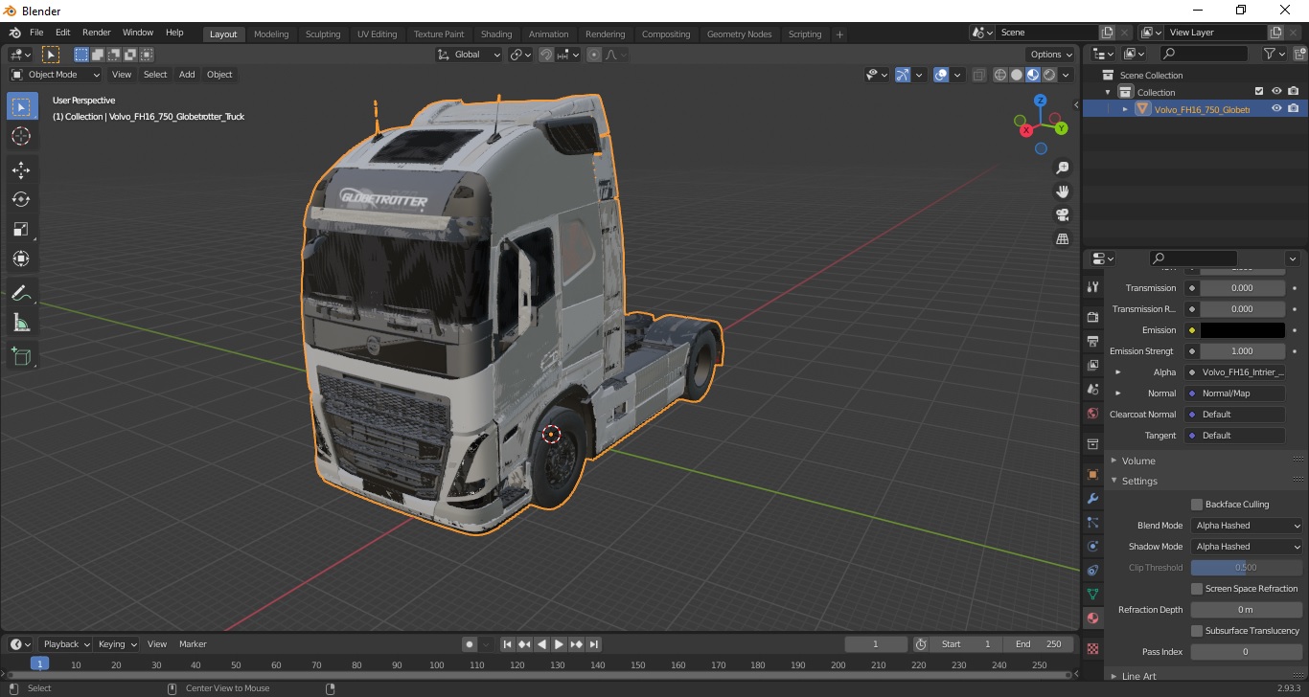Expand the Volume panel

pos(1138,461)
